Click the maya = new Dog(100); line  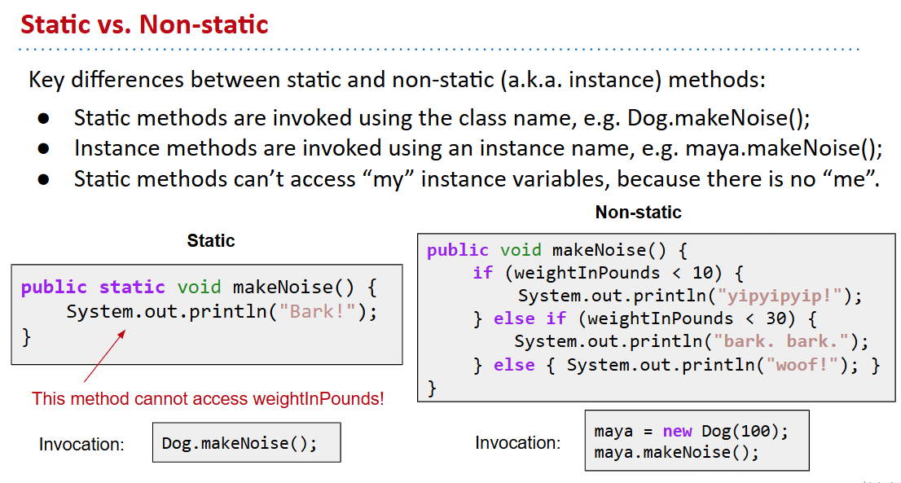(691, 431)
